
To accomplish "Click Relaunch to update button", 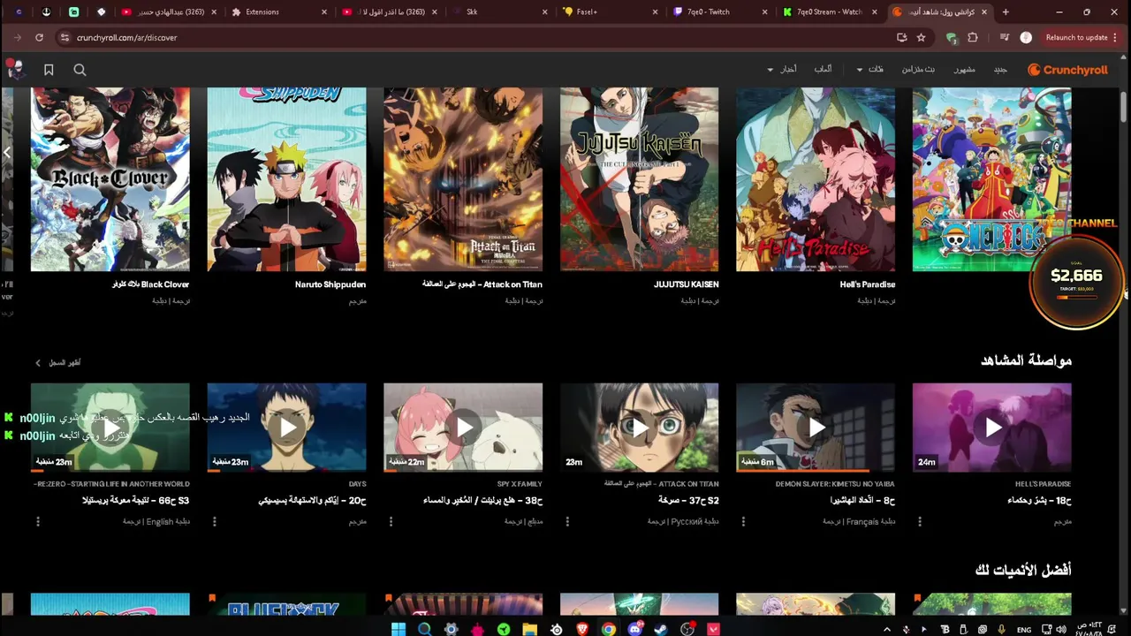I will pyautogui.click(x=1076, y=37).
